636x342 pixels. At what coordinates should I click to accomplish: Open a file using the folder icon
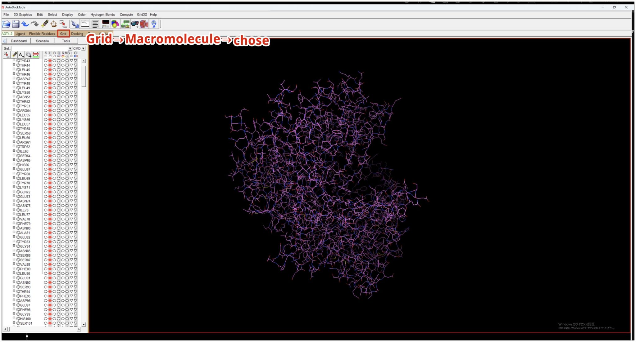tap(6, 23)
